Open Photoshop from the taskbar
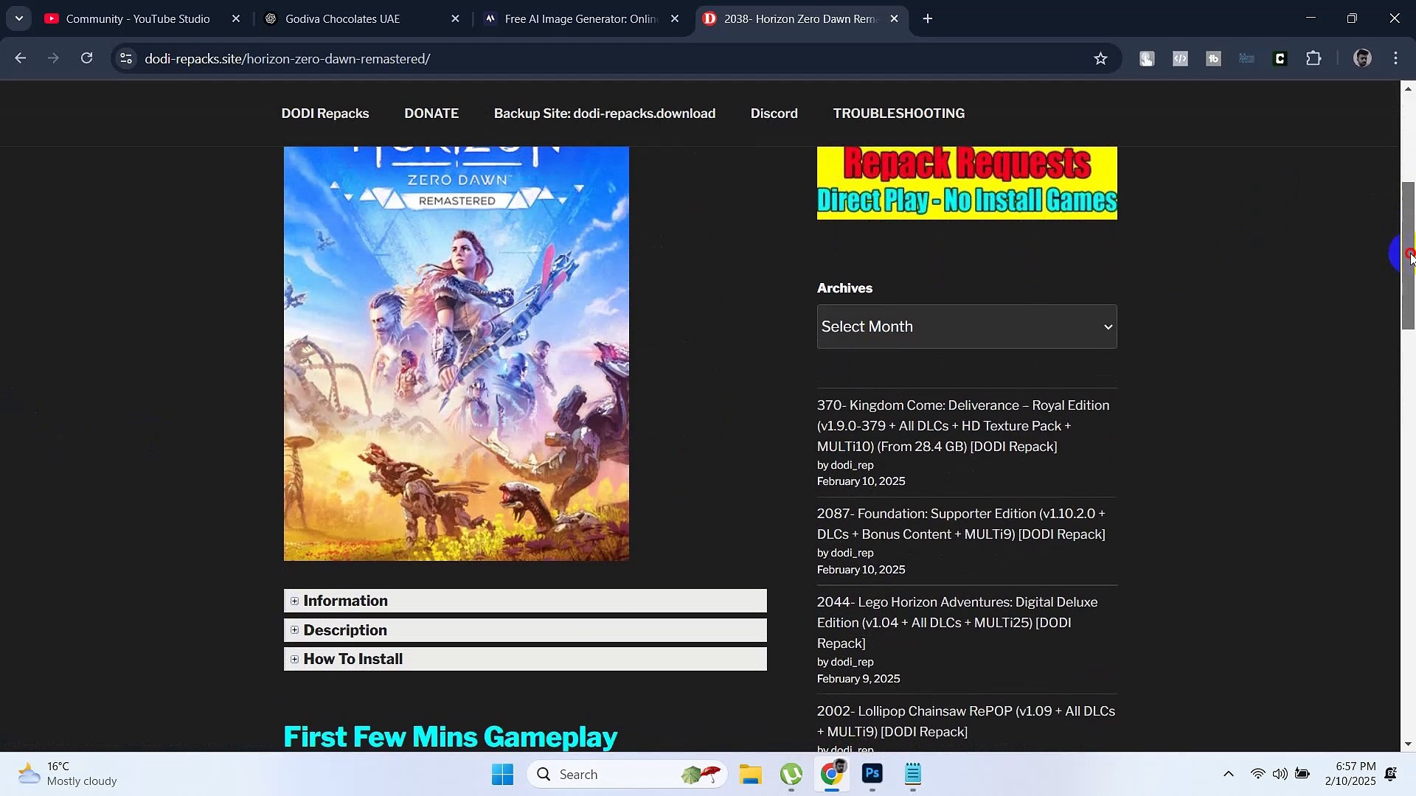This screenshot has width=1416, height=796. pyautogui.click(x=872, y=774)
